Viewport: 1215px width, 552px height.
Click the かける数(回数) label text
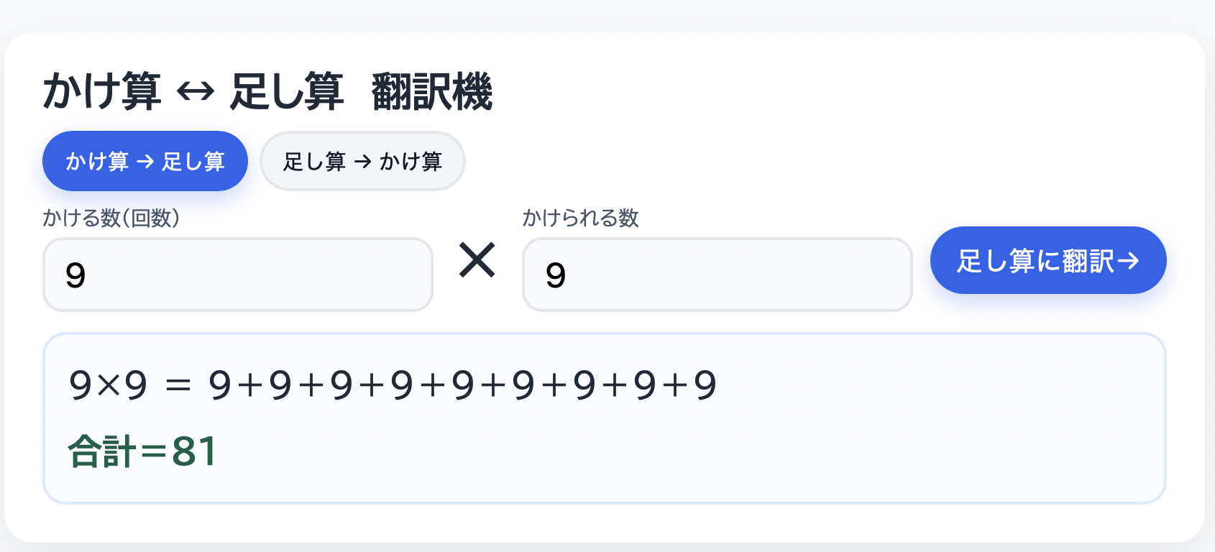click(x=111, y=218)
